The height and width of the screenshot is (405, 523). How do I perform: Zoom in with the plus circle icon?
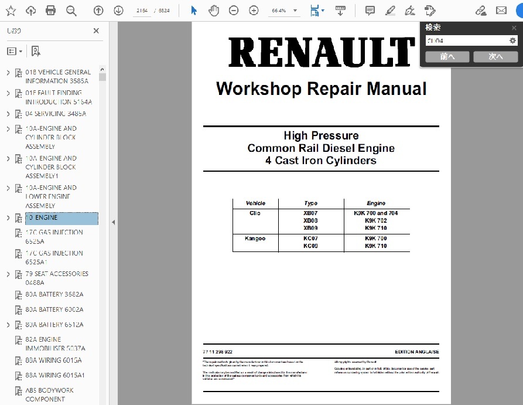[x=254, y=11]
